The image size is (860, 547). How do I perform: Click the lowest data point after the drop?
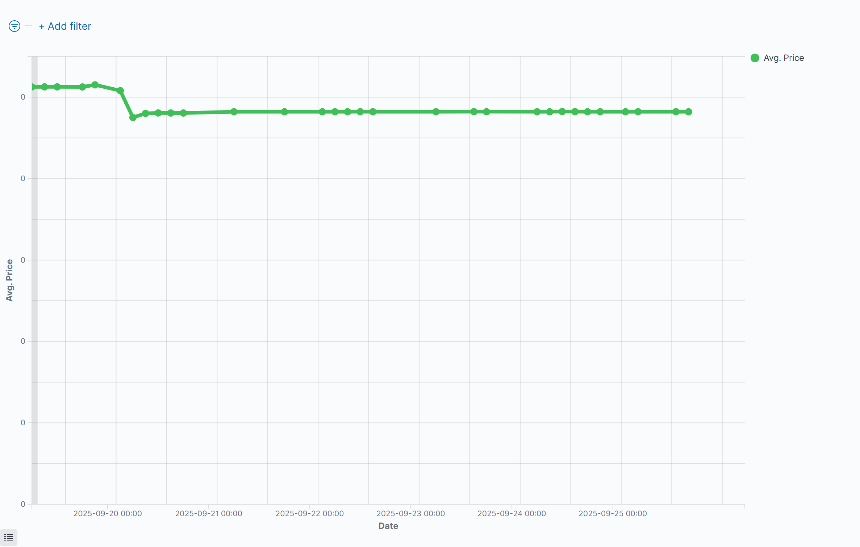point(133,117)
